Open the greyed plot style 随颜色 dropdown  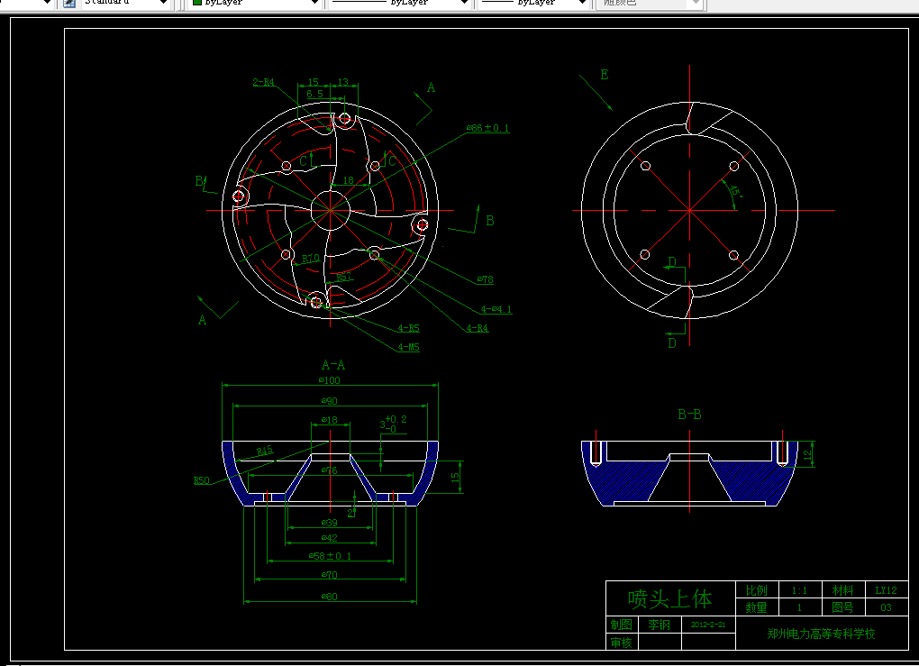[x=649, y=3]
